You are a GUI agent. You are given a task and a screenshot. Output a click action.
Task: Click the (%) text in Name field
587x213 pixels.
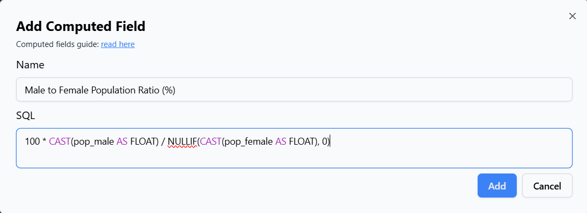(x=169, y=90)
